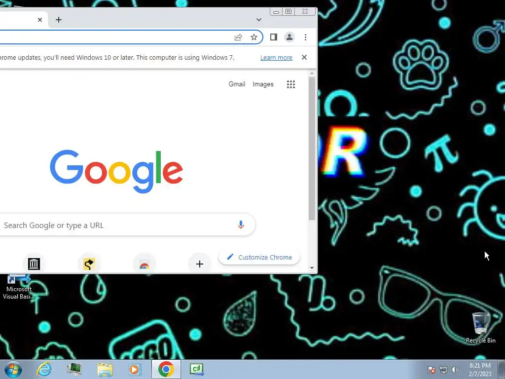505x379 pixels.
Task: Open the monitor program taskbar icon
Action: 74,369
